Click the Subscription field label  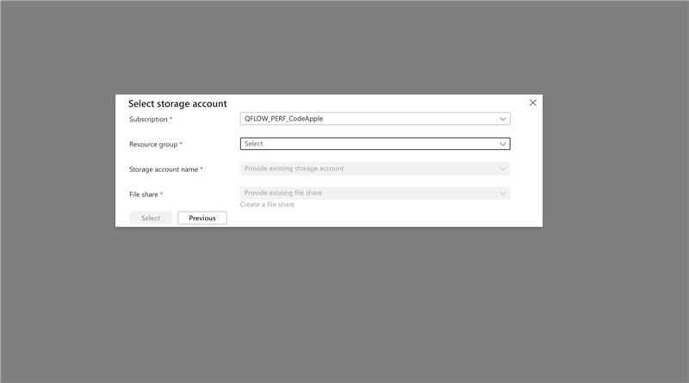148,119
